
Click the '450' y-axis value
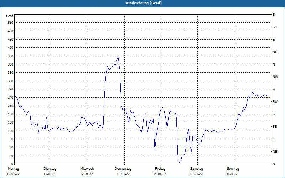point(11,40)
